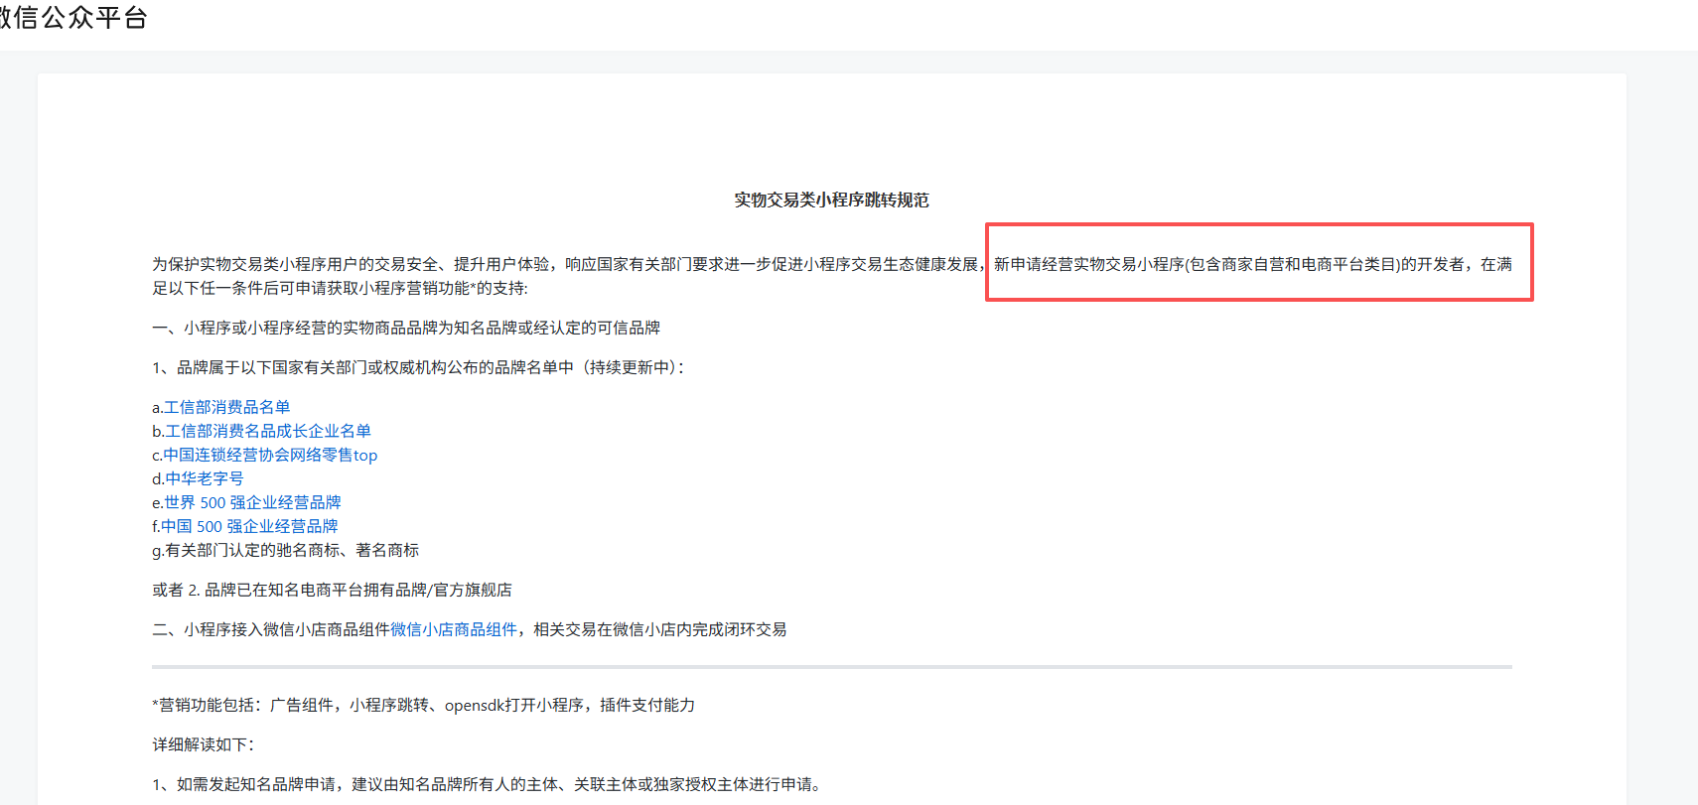
Task: Click the paragraph starting 为保护实物交易类小程序用户
Action: click(832, 276)
